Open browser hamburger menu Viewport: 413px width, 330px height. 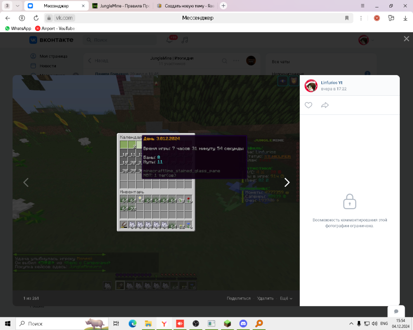click(363, 6)
